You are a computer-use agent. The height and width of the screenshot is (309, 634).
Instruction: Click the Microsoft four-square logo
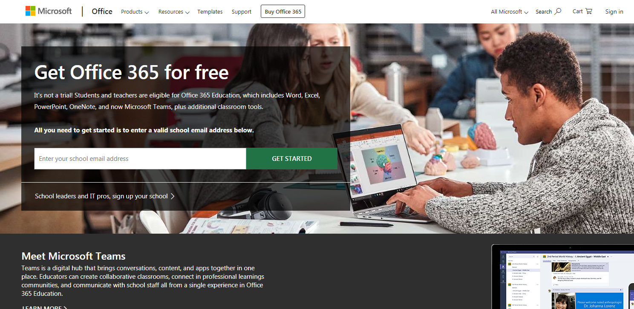[x=30, y=11]
